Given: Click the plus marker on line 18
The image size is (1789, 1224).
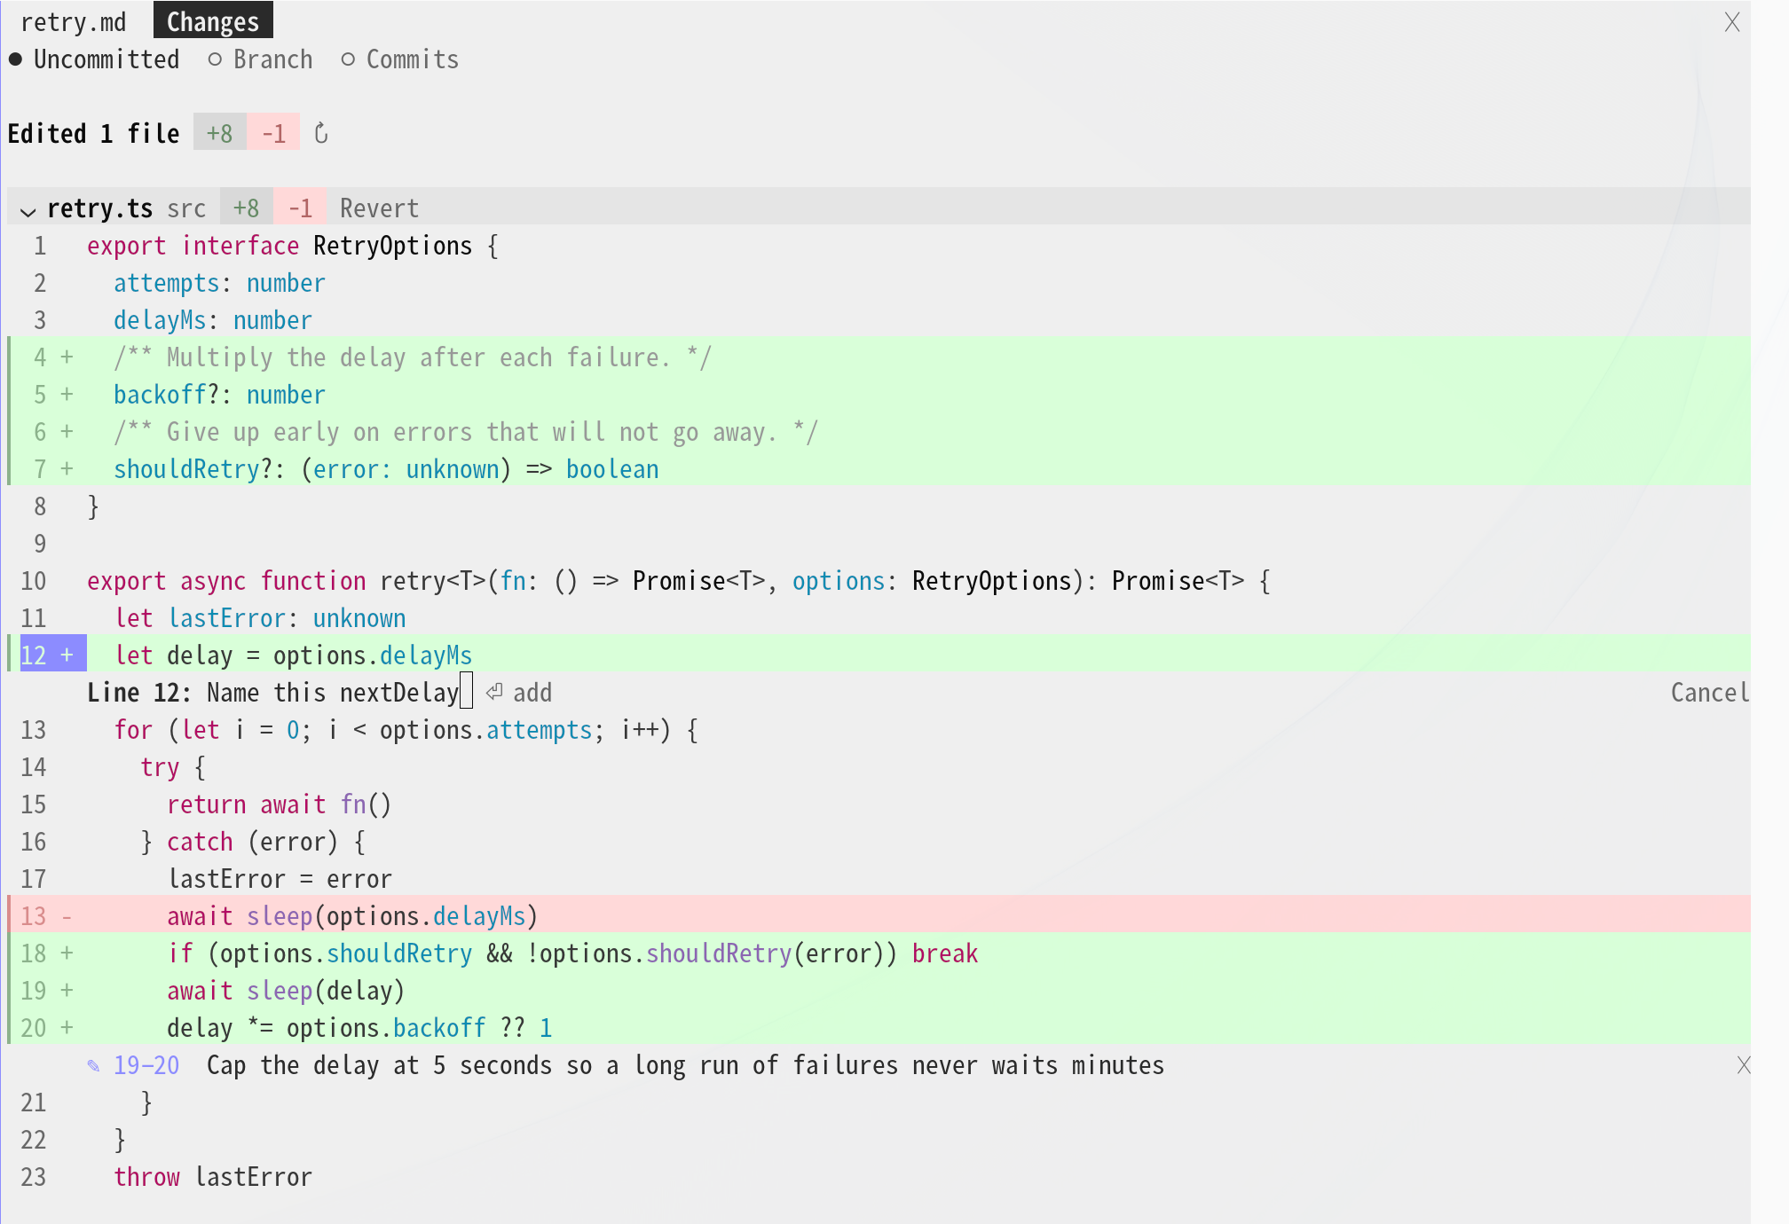Looking at the screenshot, I should pos(67,953).
